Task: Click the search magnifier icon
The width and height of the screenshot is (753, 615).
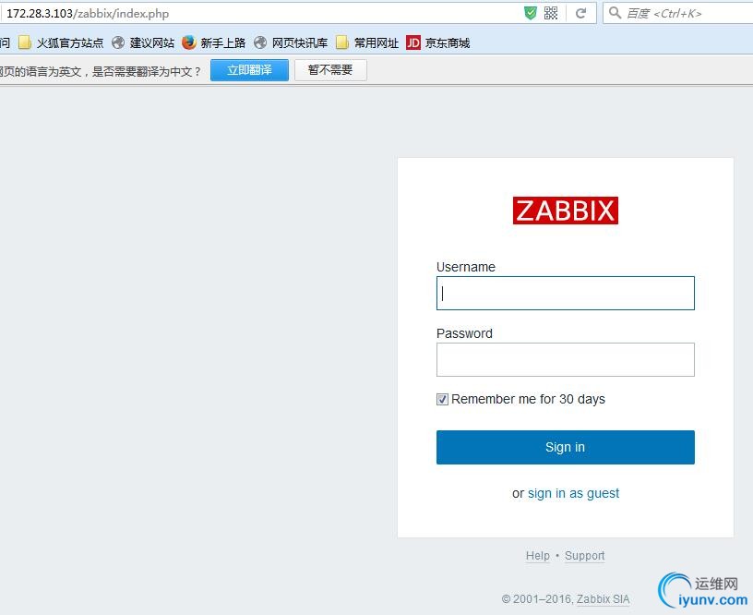Action: point(615,13)
